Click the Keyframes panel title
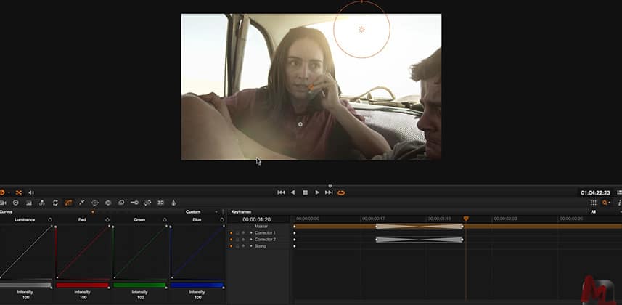Image resolution: width=622 pixels, height=305 pixels. click(241, 211)
